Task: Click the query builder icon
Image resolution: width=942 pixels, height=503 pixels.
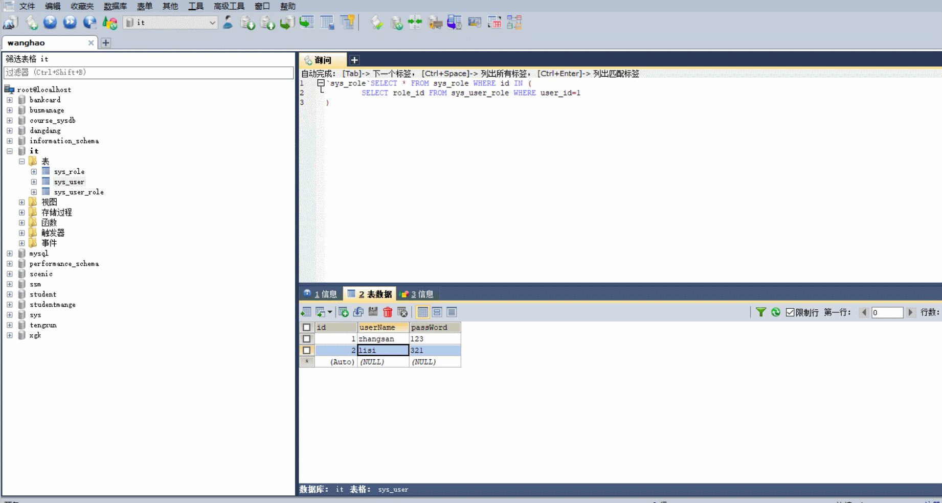Action: click(x=494, y=22)
